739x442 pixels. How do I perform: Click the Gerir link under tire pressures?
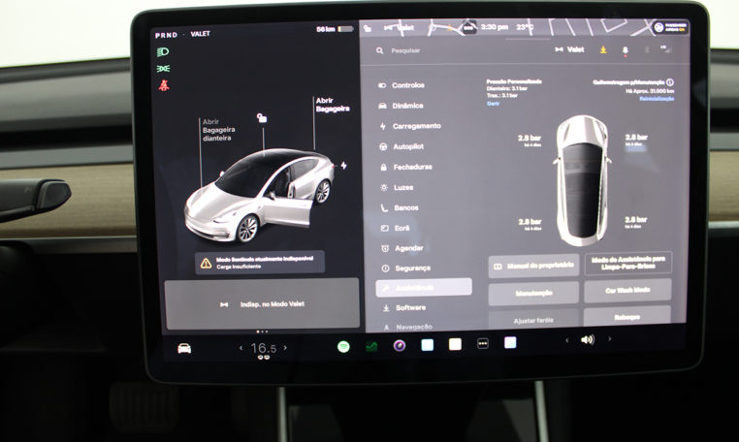pyautogui.click(x=493, y=103)
